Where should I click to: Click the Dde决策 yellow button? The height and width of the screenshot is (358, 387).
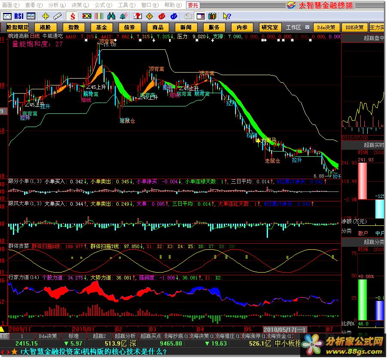click(x=326, y=27)
